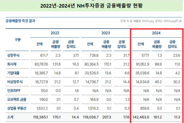Click the subtotal balance '142,463.0'
This screenshot has width=184, height=123.
141,117
